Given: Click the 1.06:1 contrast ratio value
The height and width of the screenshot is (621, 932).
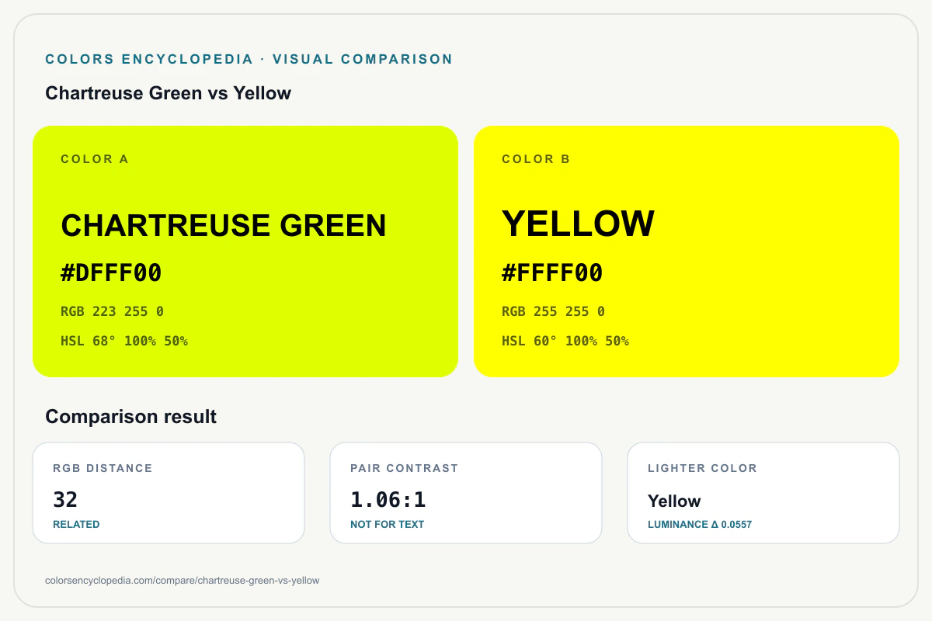Looking at the screenshot, I should (388, 499).
